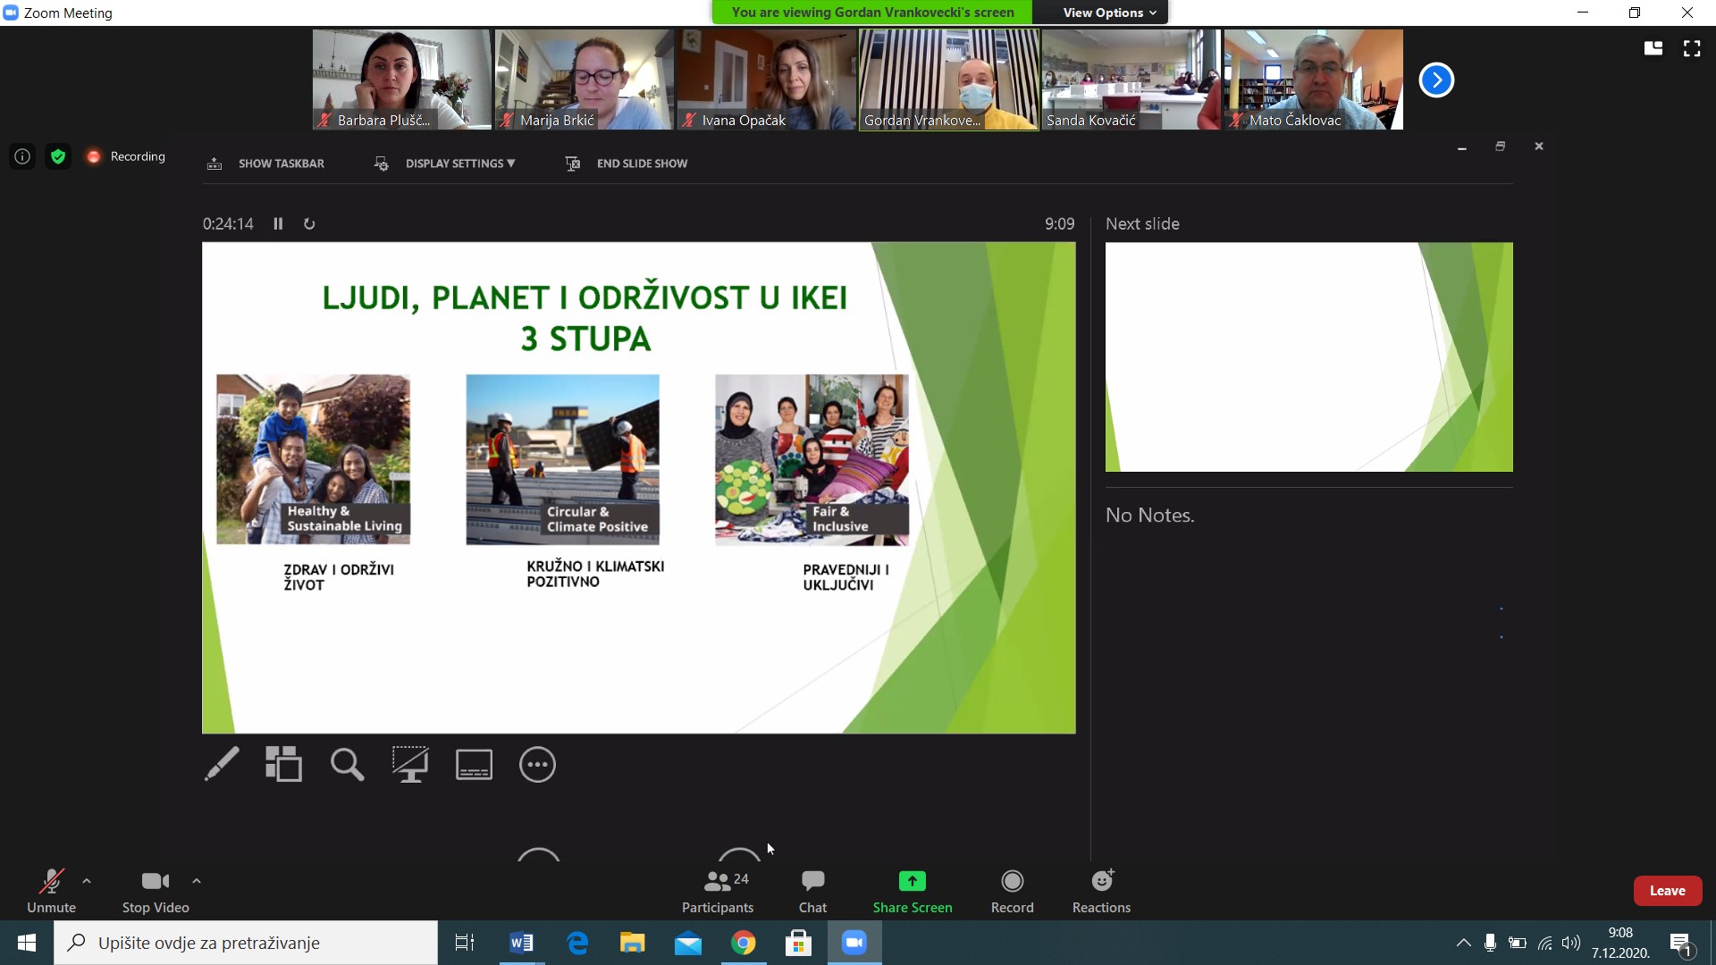Start recording with the Record button
Screen dimensions: 1716x965
(x=1012, y=891)
